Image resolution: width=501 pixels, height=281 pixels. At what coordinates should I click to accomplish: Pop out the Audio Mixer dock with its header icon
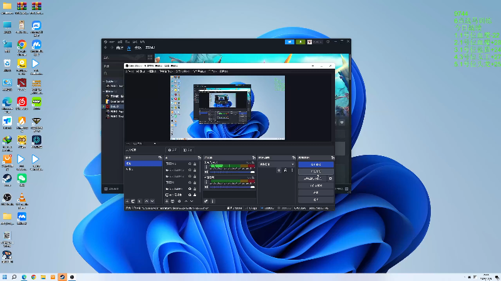(254, 158)
